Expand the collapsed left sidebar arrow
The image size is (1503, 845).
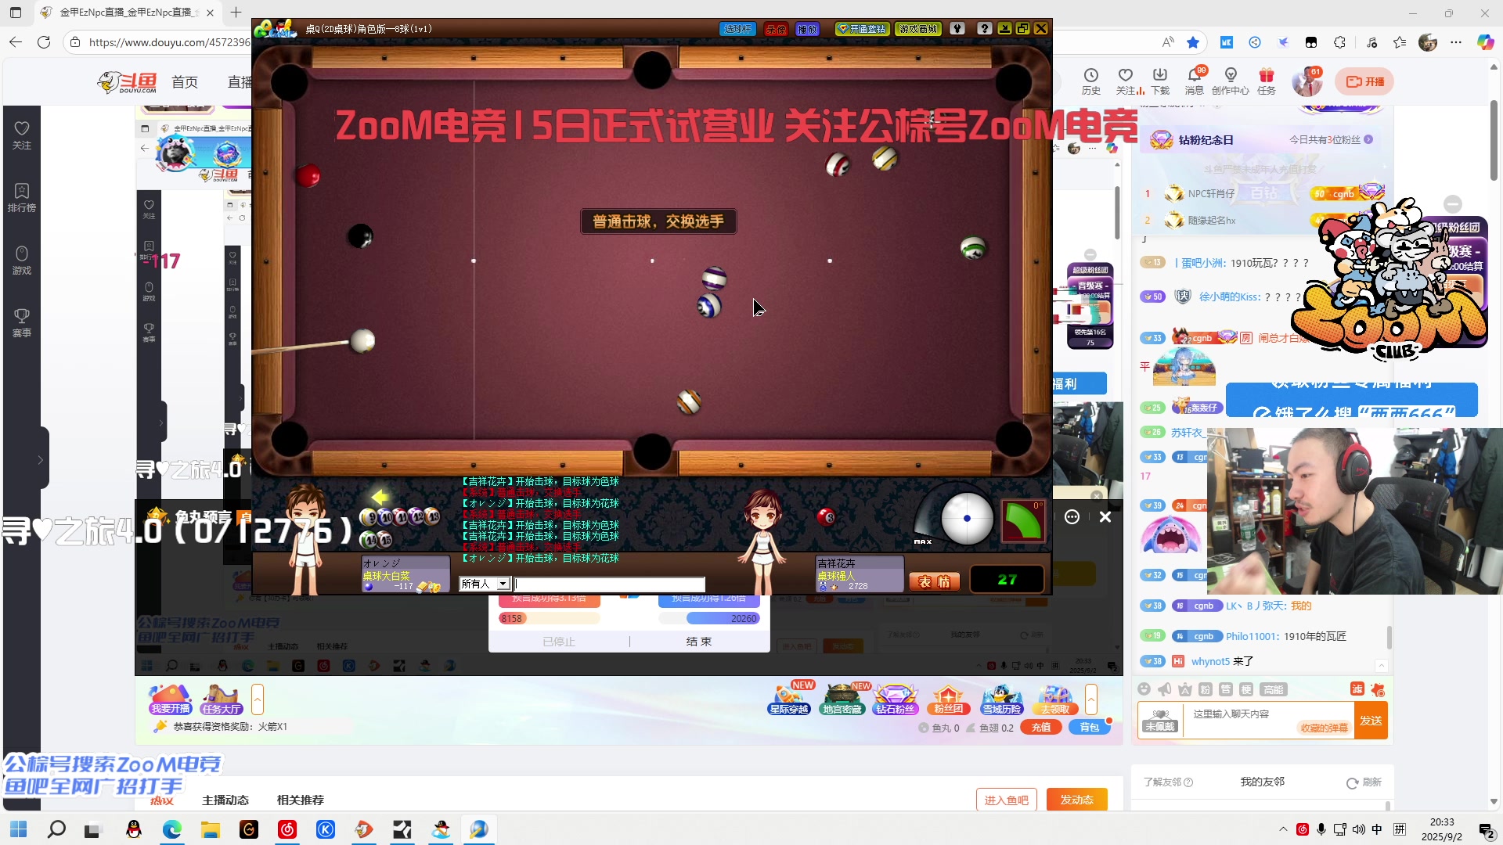41,459
